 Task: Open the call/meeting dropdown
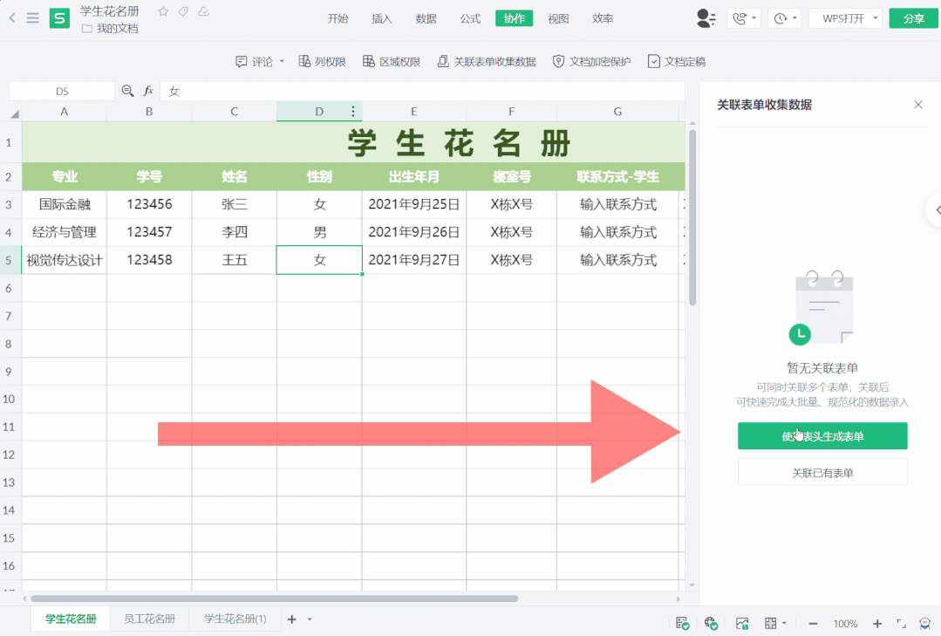[744, 18]
